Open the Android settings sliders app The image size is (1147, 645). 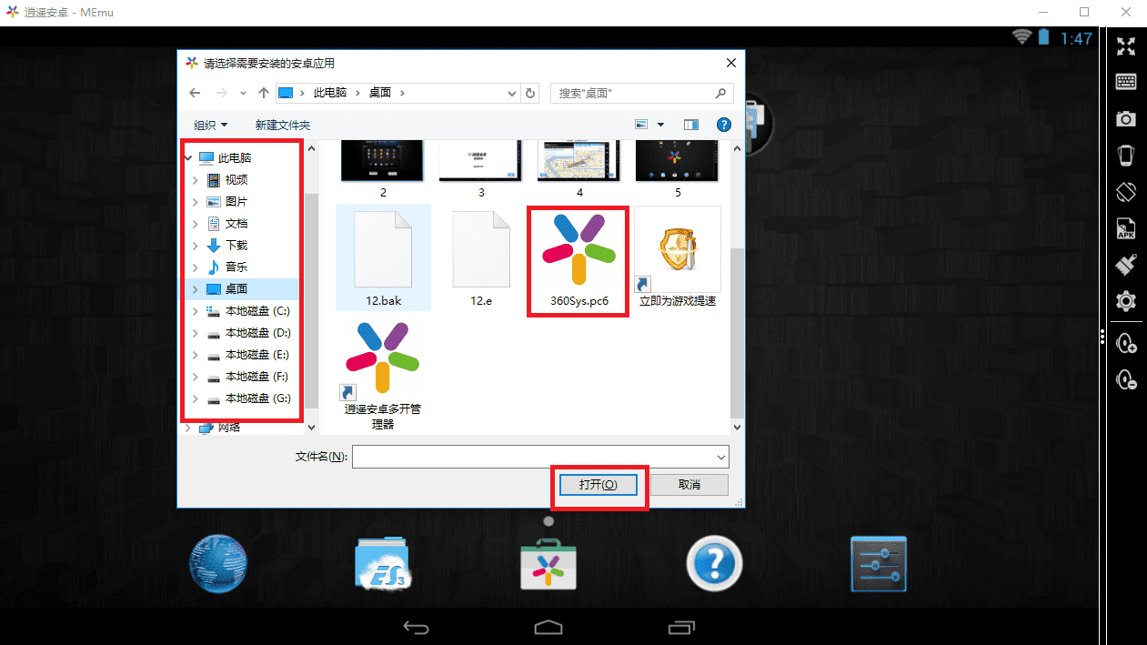point(879,565)
